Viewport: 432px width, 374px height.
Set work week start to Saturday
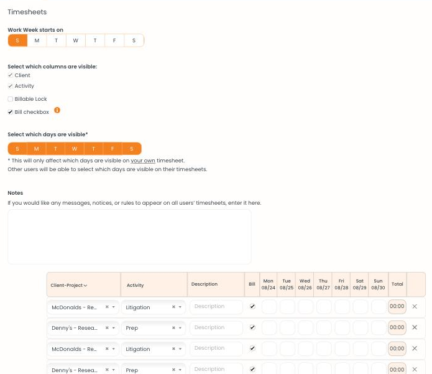point(134,40)
